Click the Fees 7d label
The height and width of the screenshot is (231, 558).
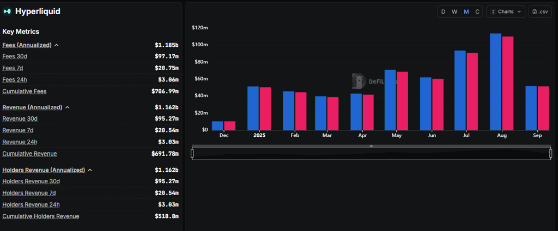tap(13, 68)
